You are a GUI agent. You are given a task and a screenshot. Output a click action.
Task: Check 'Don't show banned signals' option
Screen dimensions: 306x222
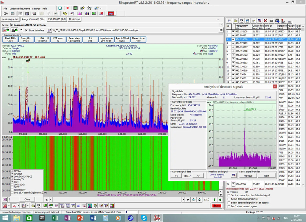[x=229, y=207]
